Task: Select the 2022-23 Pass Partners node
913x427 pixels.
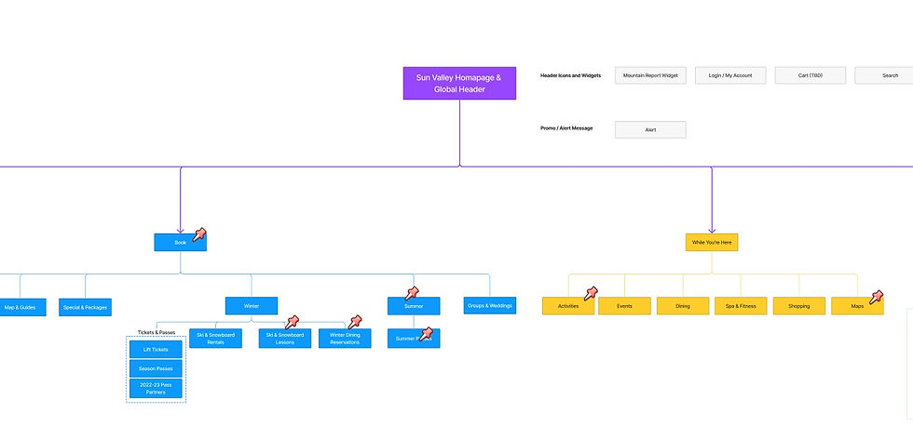Action: tap(156, 389)
